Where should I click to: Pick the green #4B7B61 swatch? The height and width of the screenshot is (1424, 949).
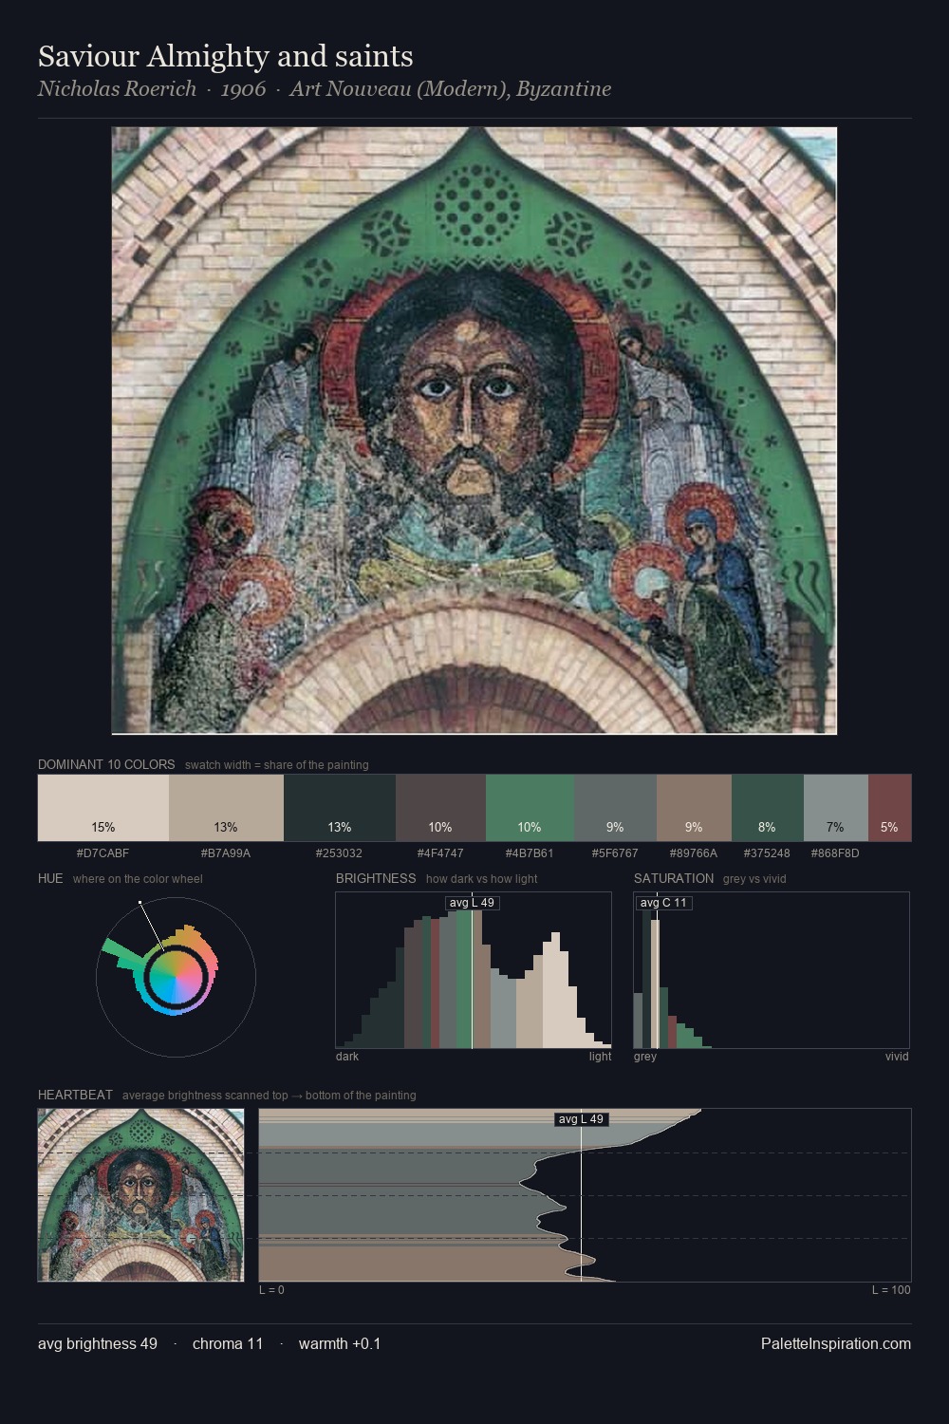click(530, 808)
